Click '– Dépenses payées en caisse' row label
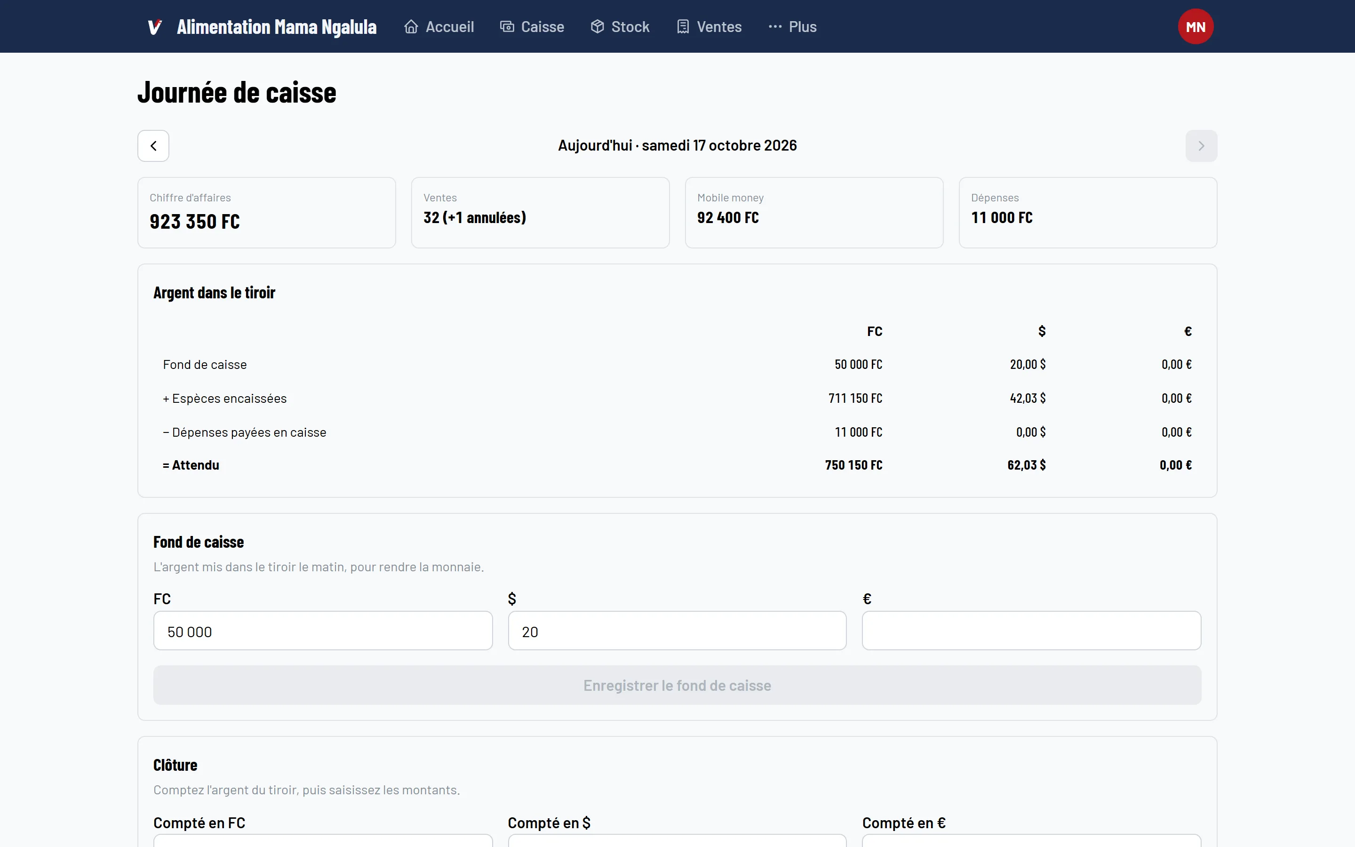 pyautogui.click(x=244, y=432)
